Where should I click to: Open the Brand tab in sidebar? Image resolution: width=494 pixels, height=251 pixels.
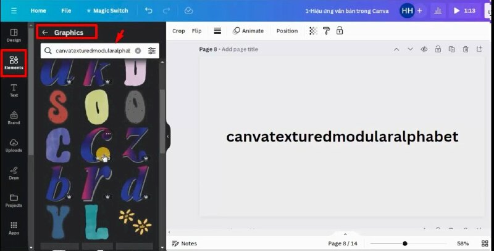14,118
